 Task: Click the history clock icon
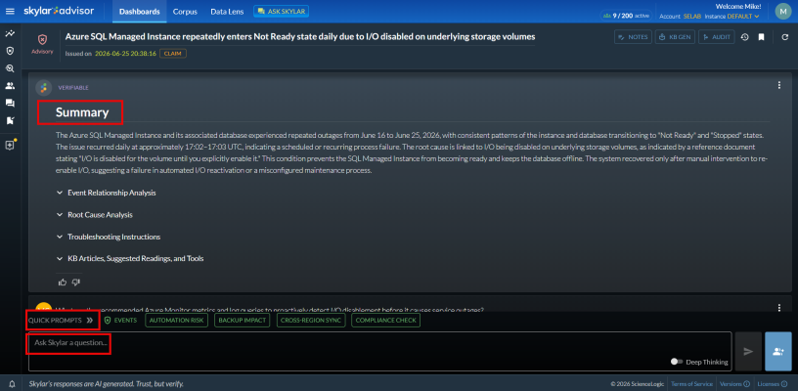[x=744, y=37]
